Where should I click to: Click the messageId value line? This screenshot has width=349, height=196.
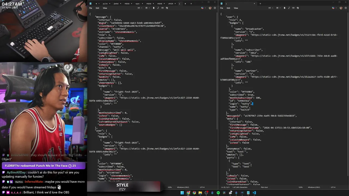pos(261,116)
